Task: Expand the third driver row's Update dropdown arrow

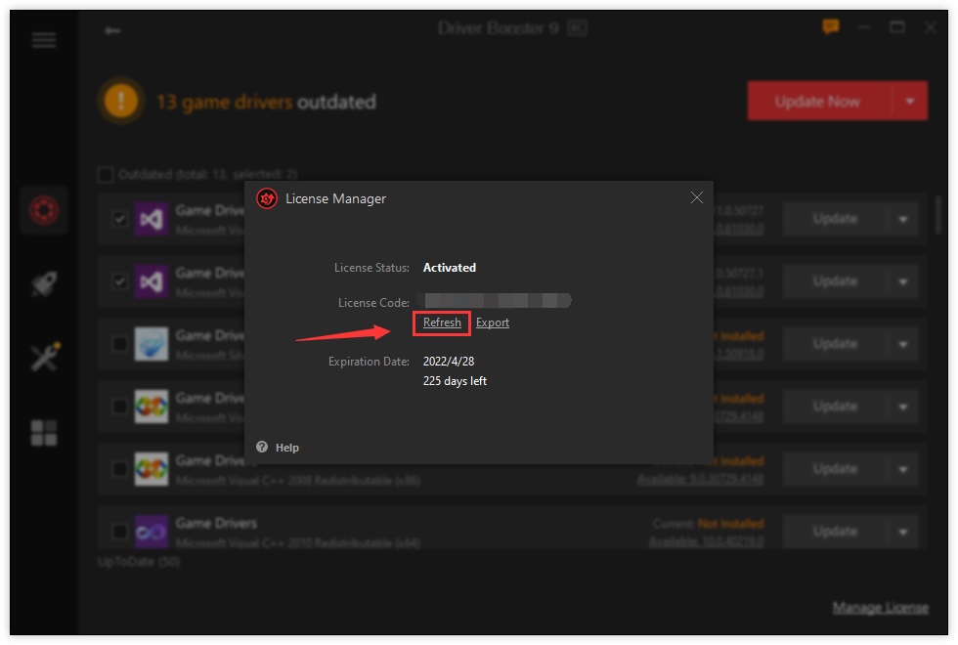Action: (x=902, y=344)
